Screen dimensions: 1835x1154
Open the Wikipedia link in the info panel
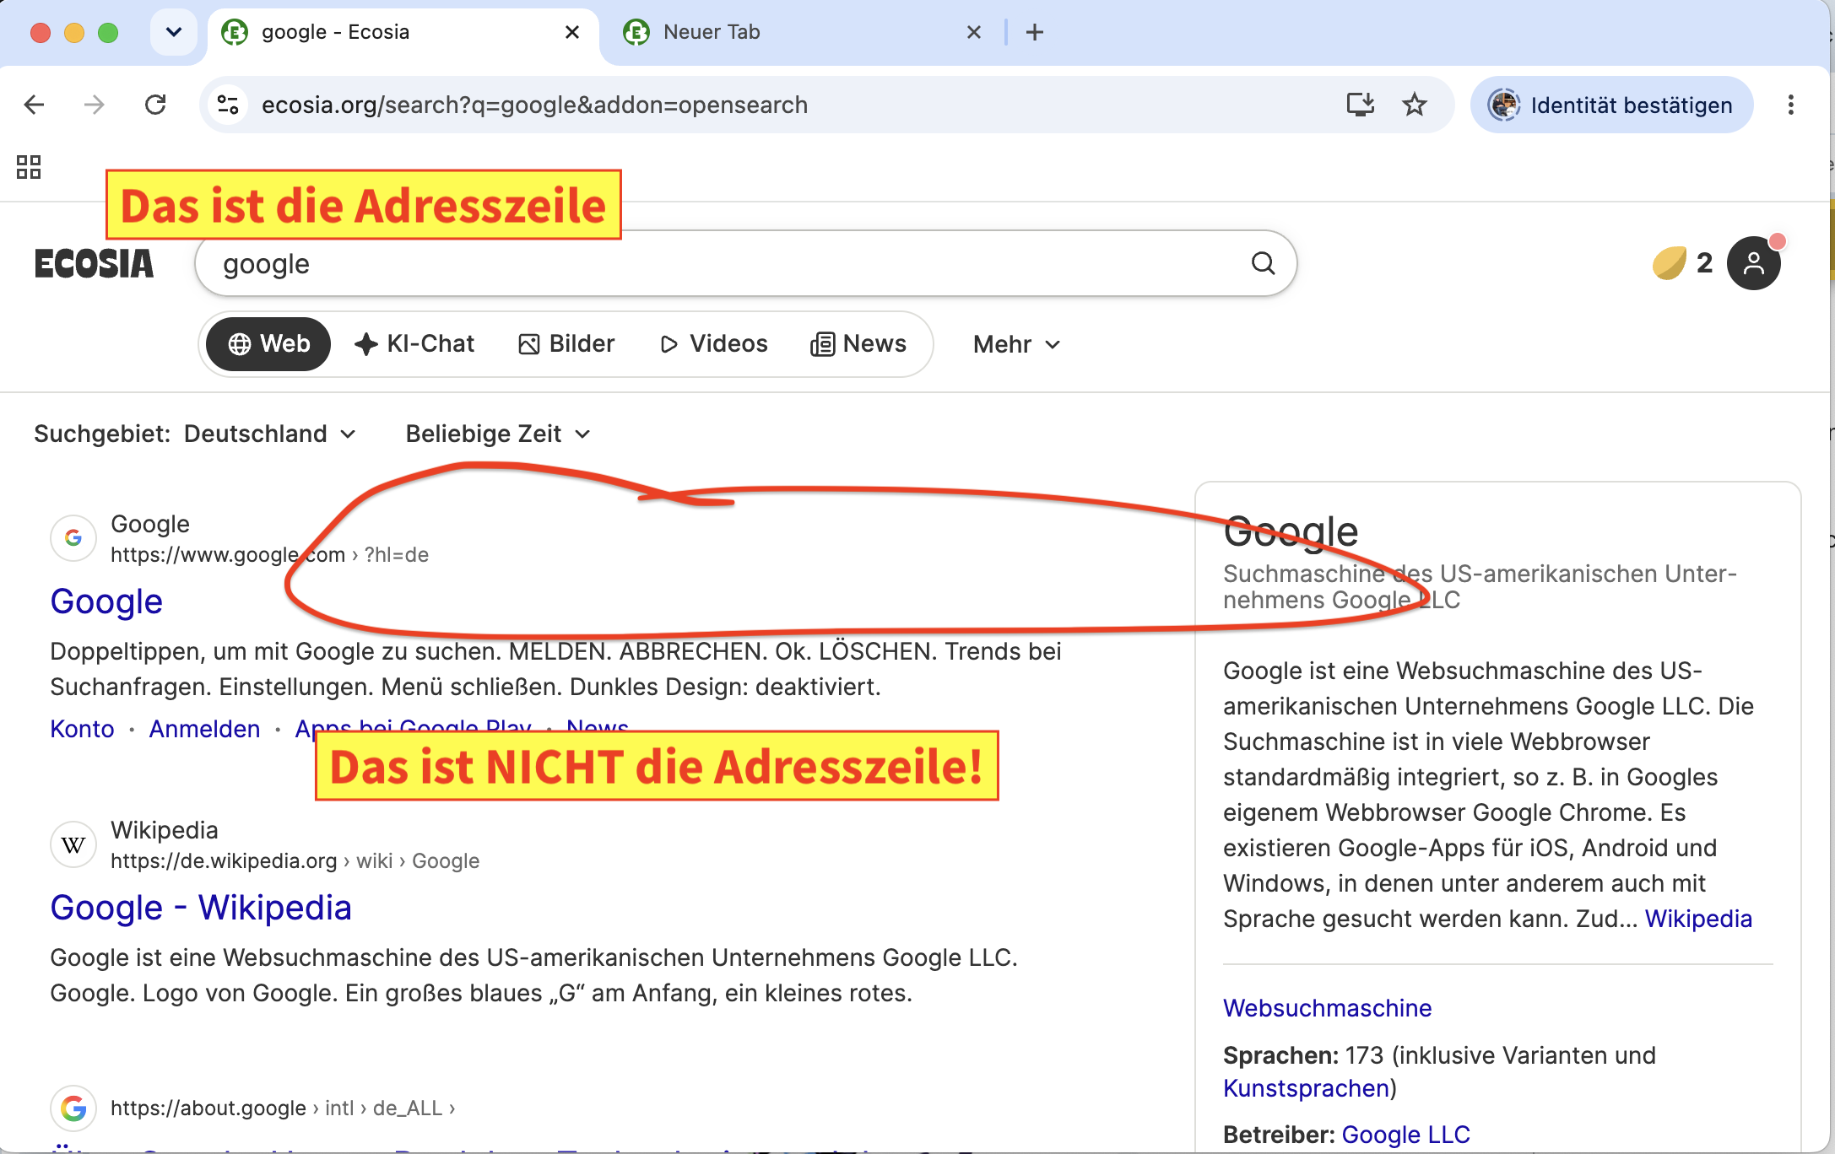pyautogui.click(x=1698, y=919)
